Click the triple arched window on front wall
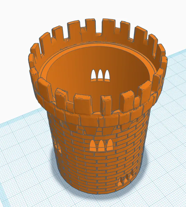Viewport: 186px width, 207px height. pos(101,145)
